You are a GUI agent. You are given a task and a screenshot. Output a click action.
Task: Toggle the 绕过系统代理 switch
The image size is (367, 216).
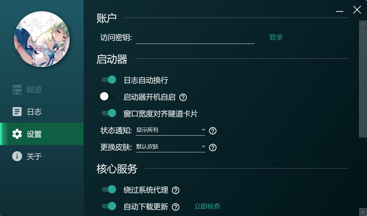pos(109,189)
